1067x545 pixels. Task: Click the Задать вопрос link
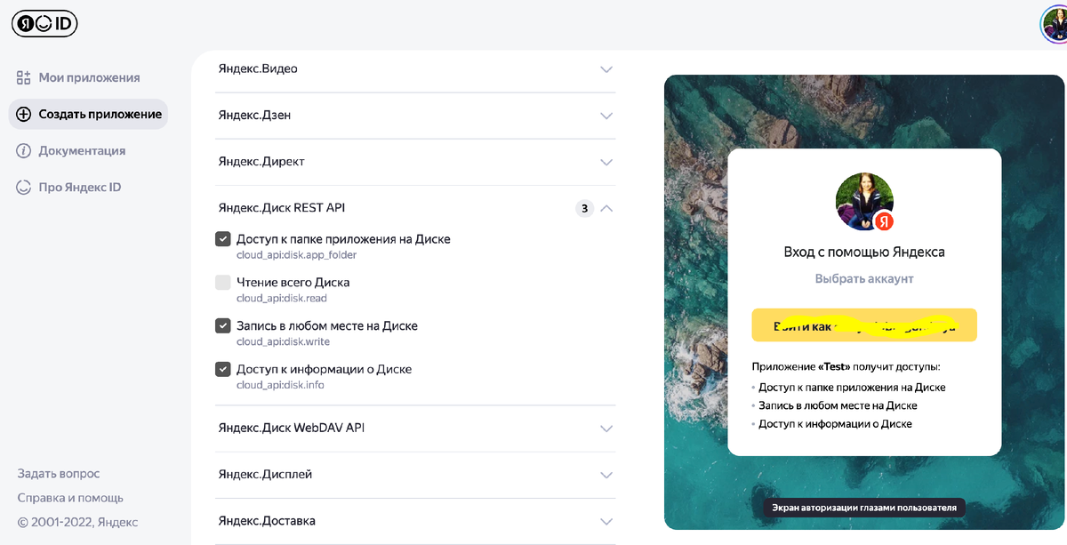click(59, 474)
